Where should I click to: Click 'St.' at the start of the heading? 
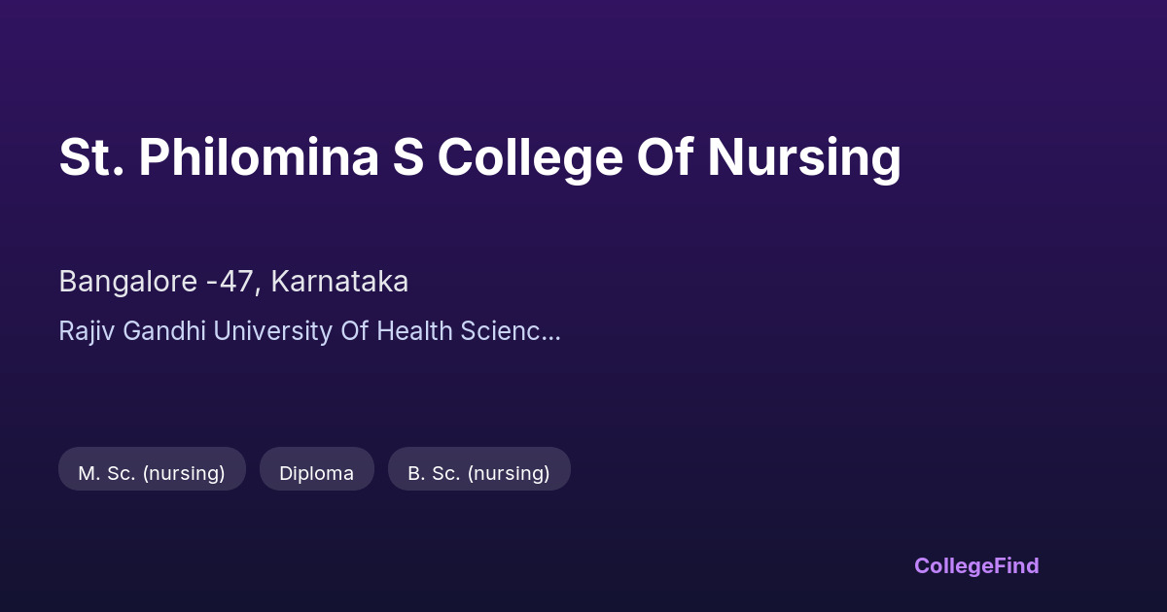tap(90, 157)
